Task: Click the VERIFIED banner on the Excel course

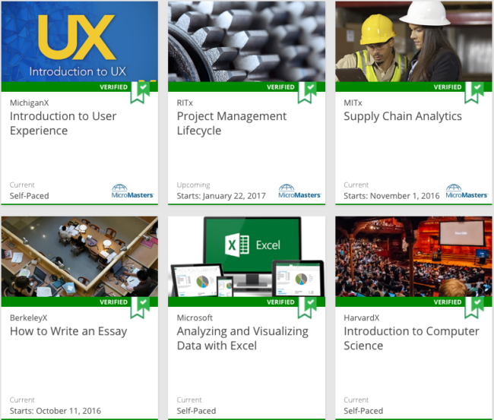Action: click(x=247, y=302)
